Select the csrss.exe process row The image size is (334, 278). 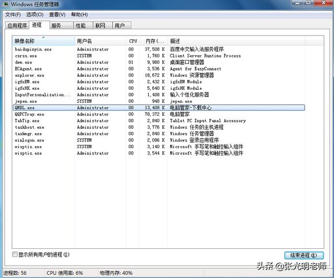[159, 56]
